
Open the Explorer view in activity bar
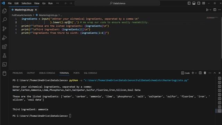pos(5,11)
